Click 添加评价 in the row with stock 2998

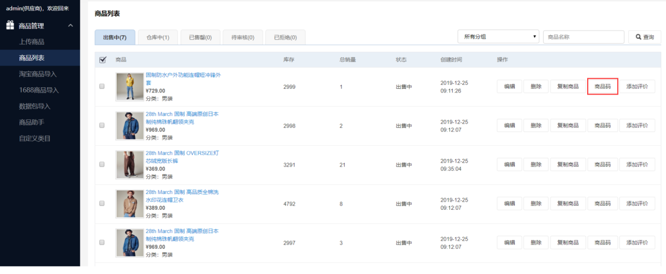coord(637,126)
